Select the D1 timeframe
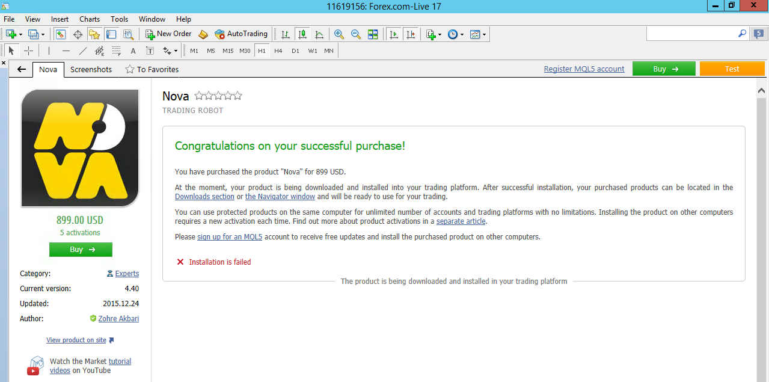This screenshot has width=769, height=382. [x=295, y=51]
